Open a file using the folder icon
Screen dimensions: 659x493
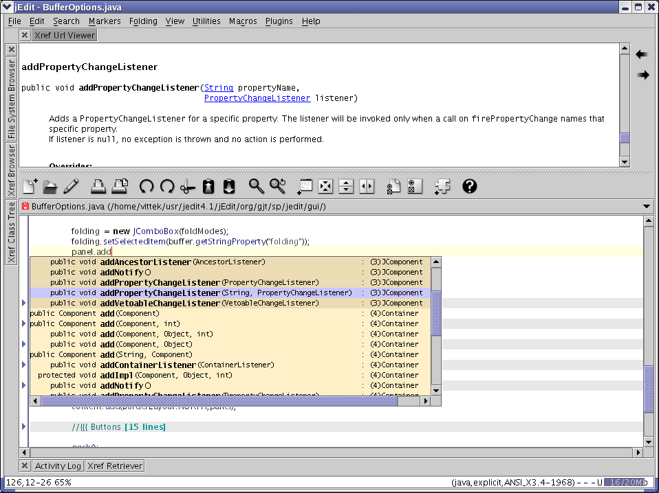50,186
